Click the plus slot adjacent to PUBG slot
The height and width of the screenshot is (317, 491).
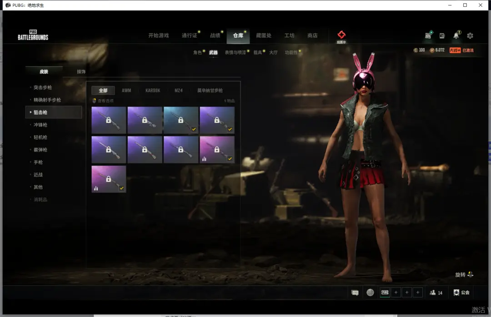pos(396,292)
